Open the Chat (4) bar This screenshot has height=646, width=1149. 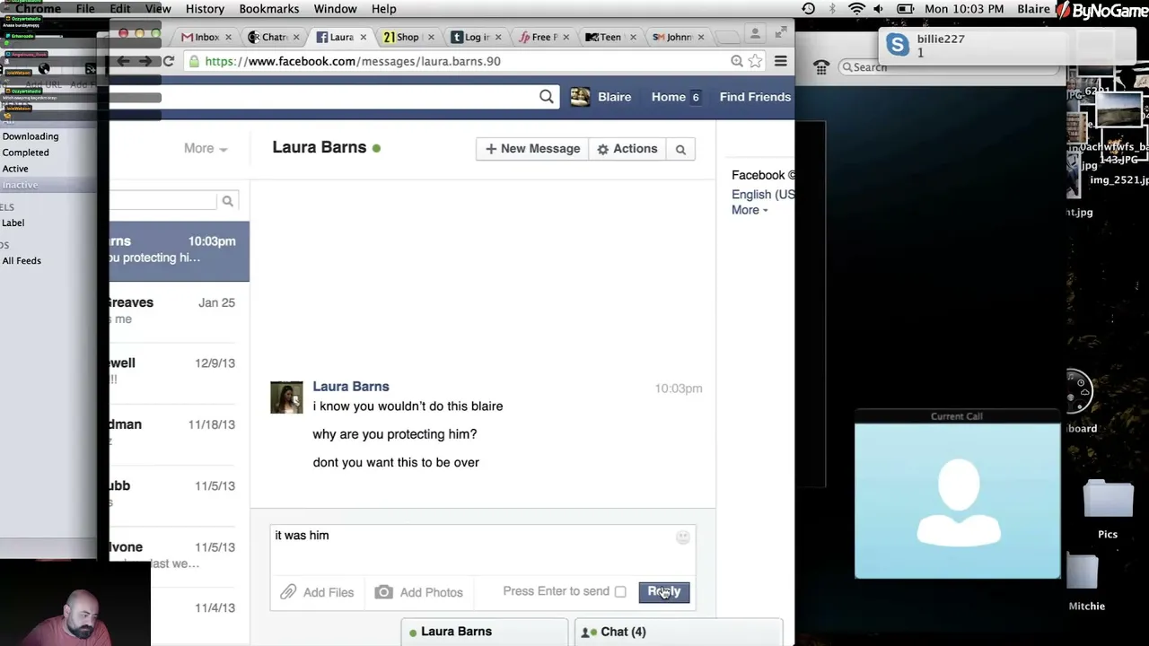click(x=678, y=633)
